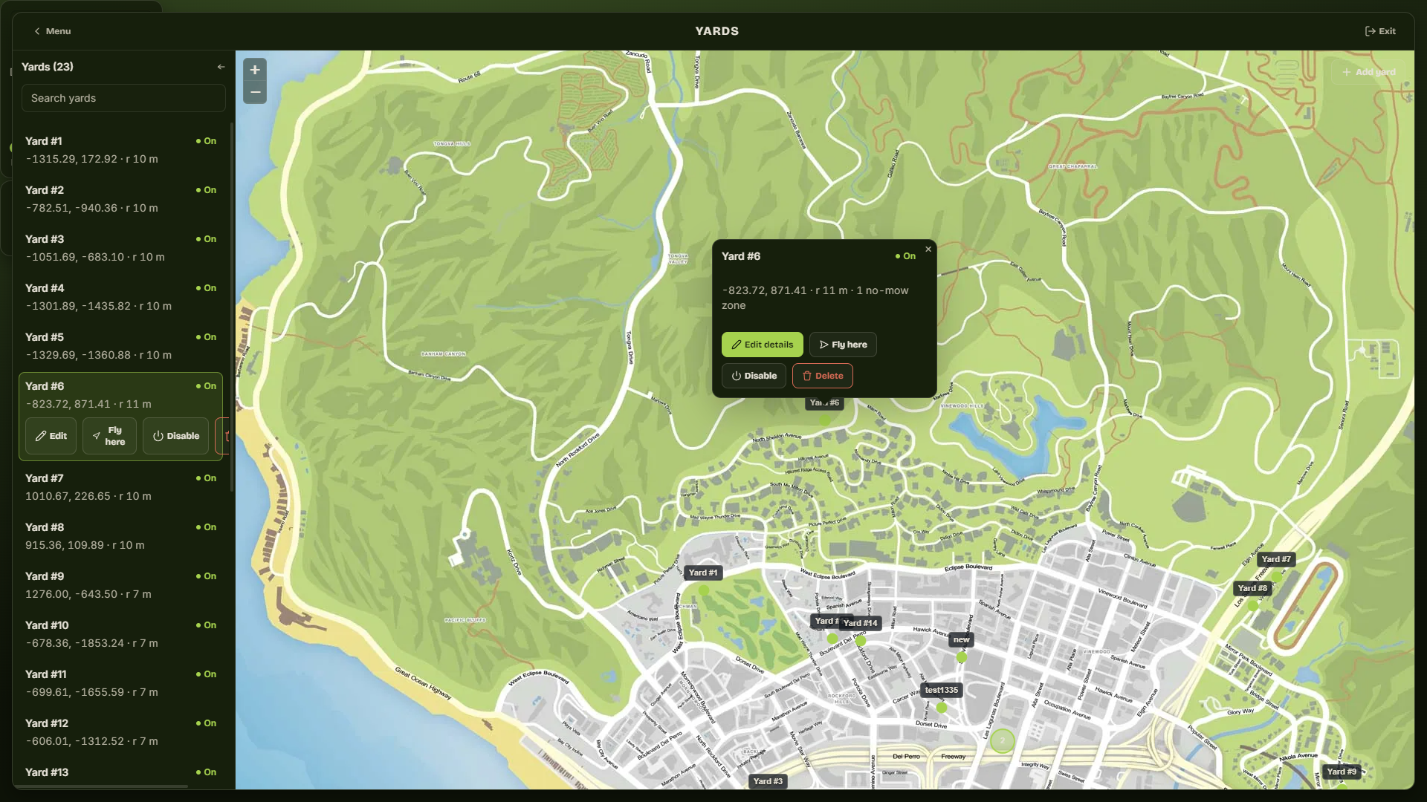The image size is (1427, 802).
Task: Click the Yard #14 map marker label
Action: (860, 623)
